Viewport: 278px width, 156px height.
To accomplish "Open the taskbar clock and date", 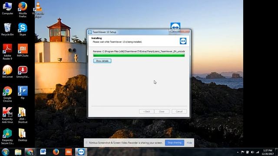I will point(268,152).
